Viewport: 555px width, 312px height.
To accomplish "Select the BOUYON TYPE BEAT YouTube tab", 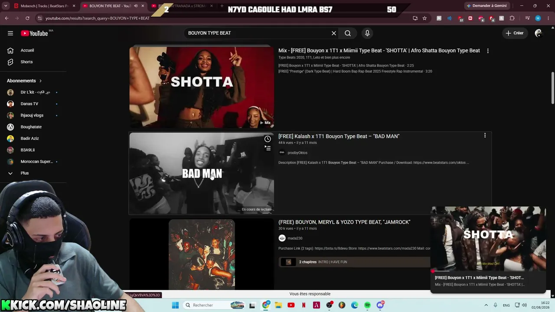I will pyautogui.click(x=110, y=6).
